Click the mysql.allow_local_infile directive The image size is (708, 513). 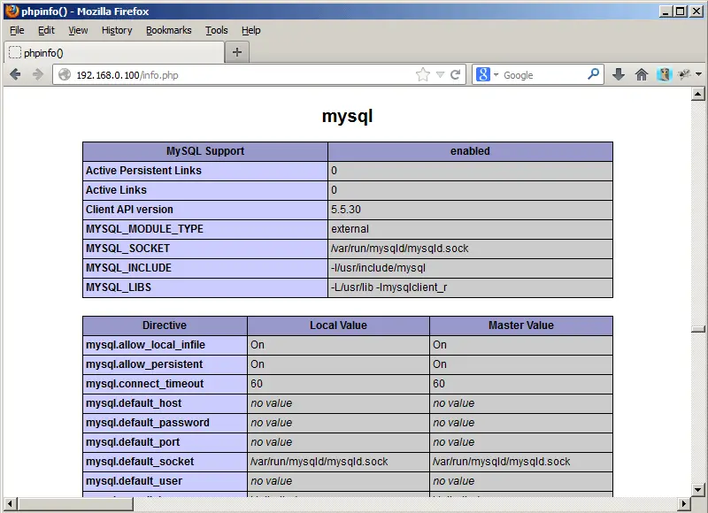(145, 345)
